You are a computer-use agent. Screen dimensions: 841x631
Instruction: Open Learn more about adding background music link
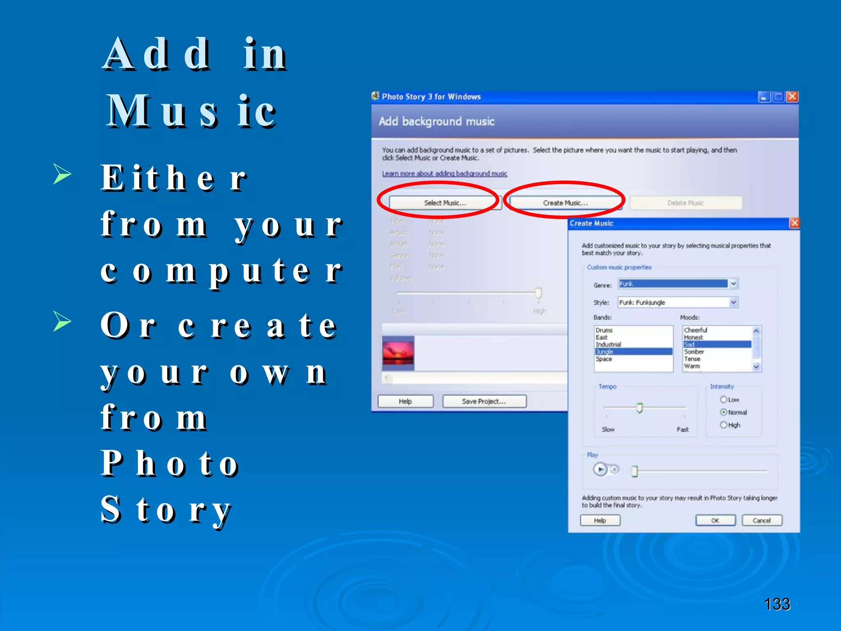pos(445,173)
